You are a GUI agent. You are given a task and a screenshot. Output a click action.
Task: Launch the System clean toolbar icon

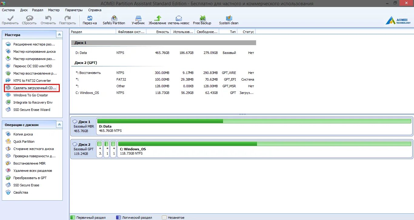(x=229, y=20)
